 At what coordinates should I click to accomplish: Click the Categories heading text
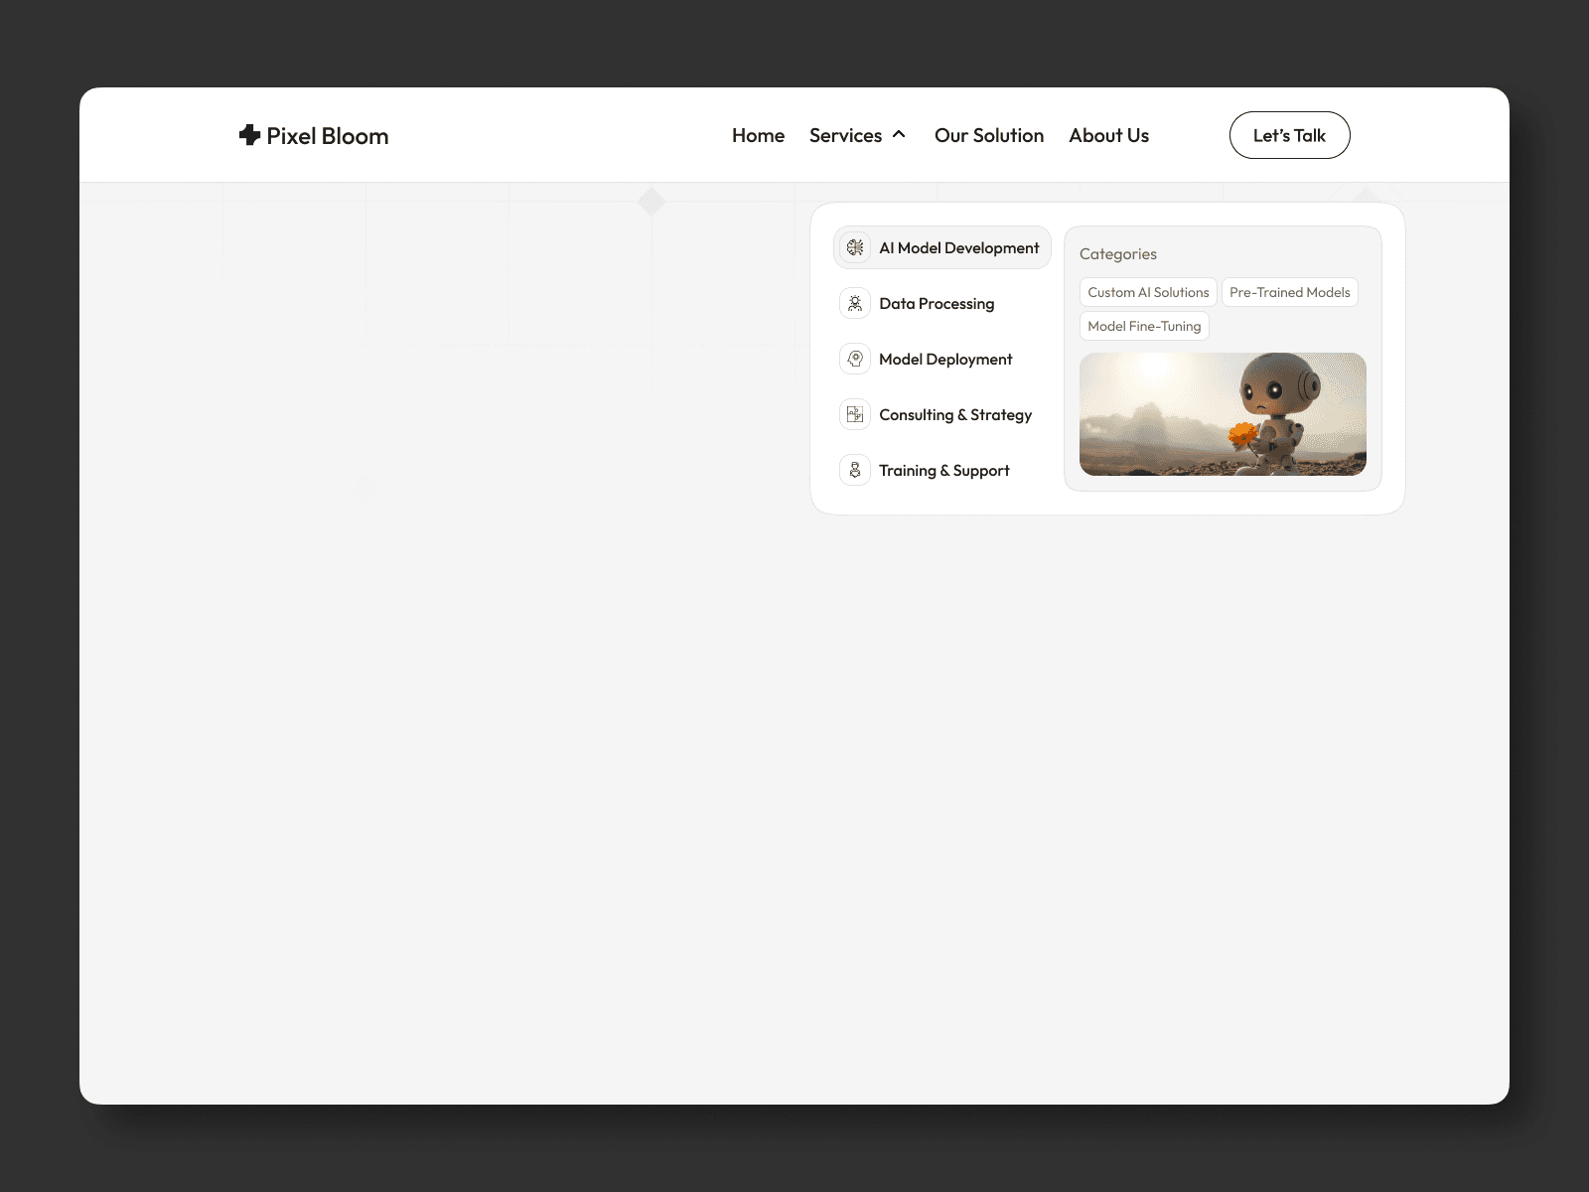click(1118, 254)
